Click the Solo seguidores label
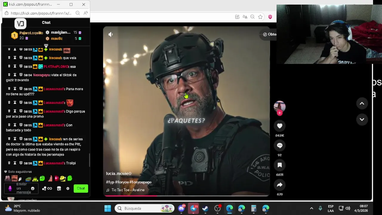 click(x=20, y=172)
